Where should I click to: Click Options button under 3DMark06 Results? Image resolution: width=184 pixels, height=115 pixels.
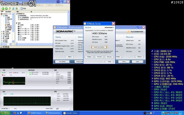tap(139, 57)
